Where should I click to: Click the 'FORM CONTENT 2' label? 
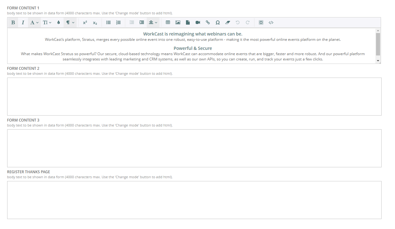click(23, 68)
